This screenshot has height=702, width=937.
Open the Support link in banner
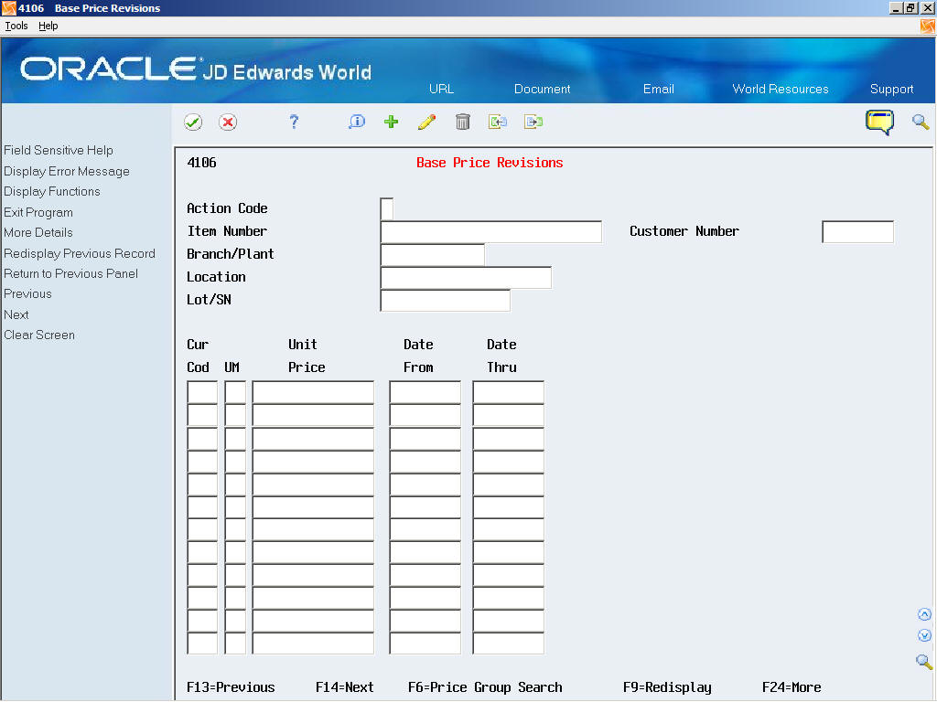(891, 89)
